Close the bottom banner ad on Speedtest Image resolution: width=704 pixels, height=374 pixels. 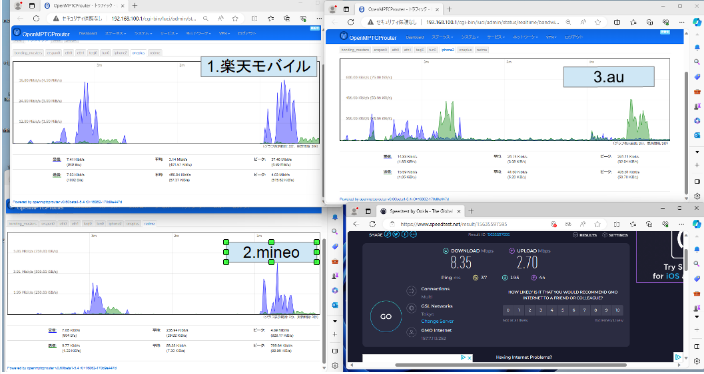tap(469, 358)
